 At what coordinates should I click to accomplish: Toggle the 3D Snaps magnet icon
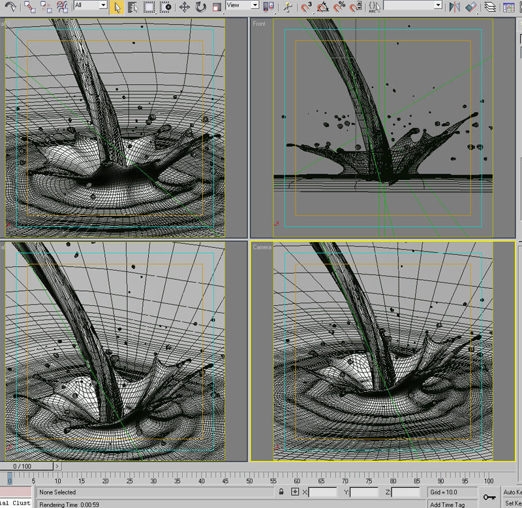(306, 7)
